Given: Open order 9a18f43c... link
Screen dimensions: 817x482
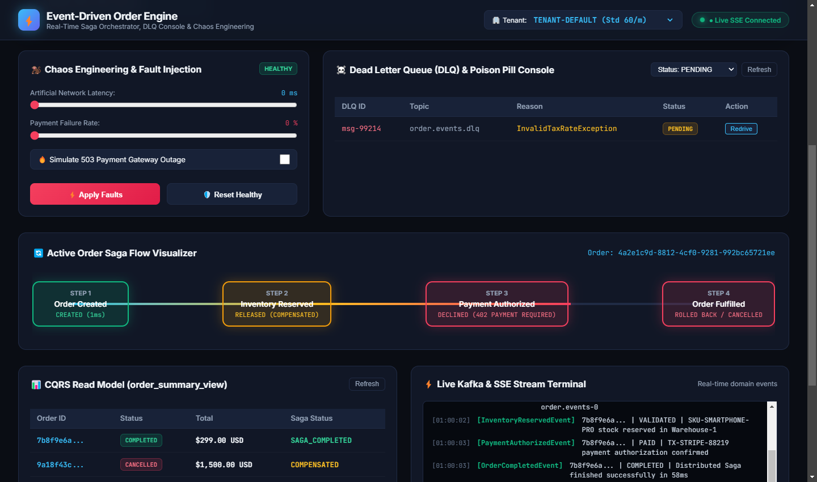Looking at the screenshot, I should click(60, 465).
